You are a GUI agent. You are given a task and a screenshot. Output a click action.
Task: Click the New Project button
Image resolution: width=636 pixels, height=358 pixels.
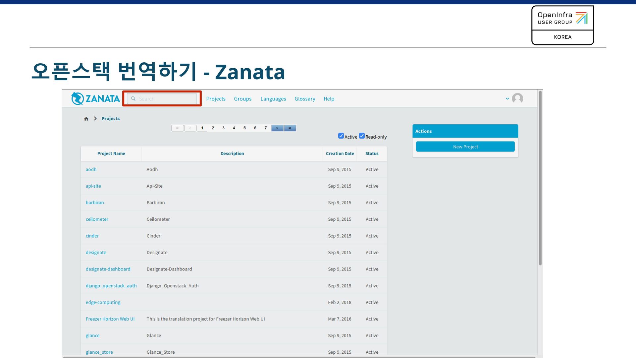click(465, 147)
